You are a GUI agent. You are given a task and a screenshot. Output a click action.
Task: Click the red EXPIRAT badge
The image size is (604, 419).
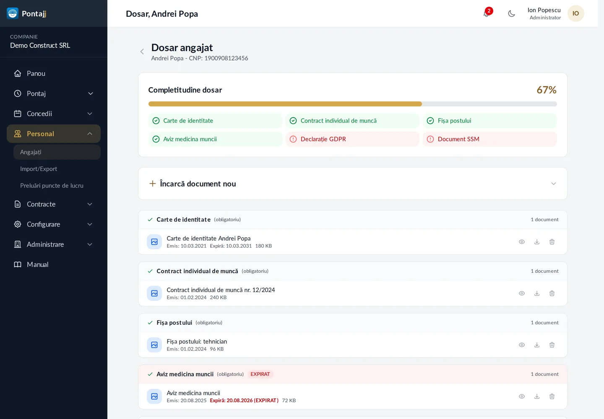(x=260, y=374)
